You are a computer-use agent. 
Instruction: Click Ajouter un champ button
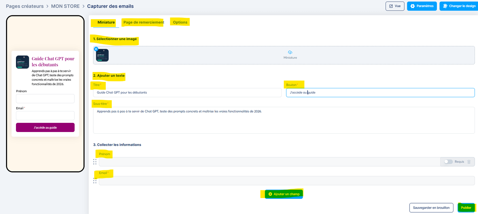284,194
